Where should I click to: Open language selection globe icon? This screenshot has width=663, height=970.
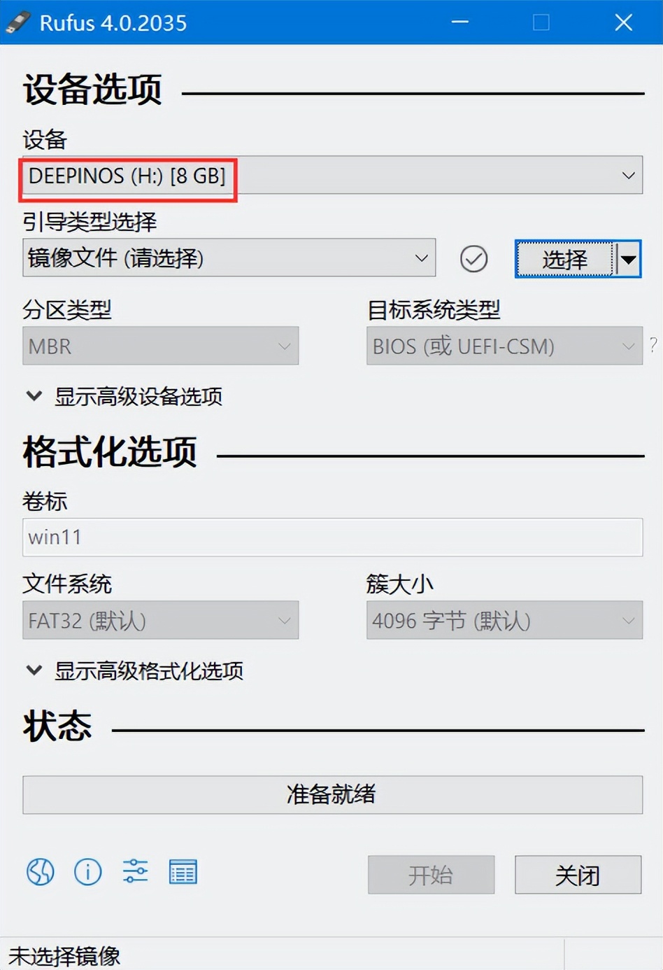pos(41,872)
